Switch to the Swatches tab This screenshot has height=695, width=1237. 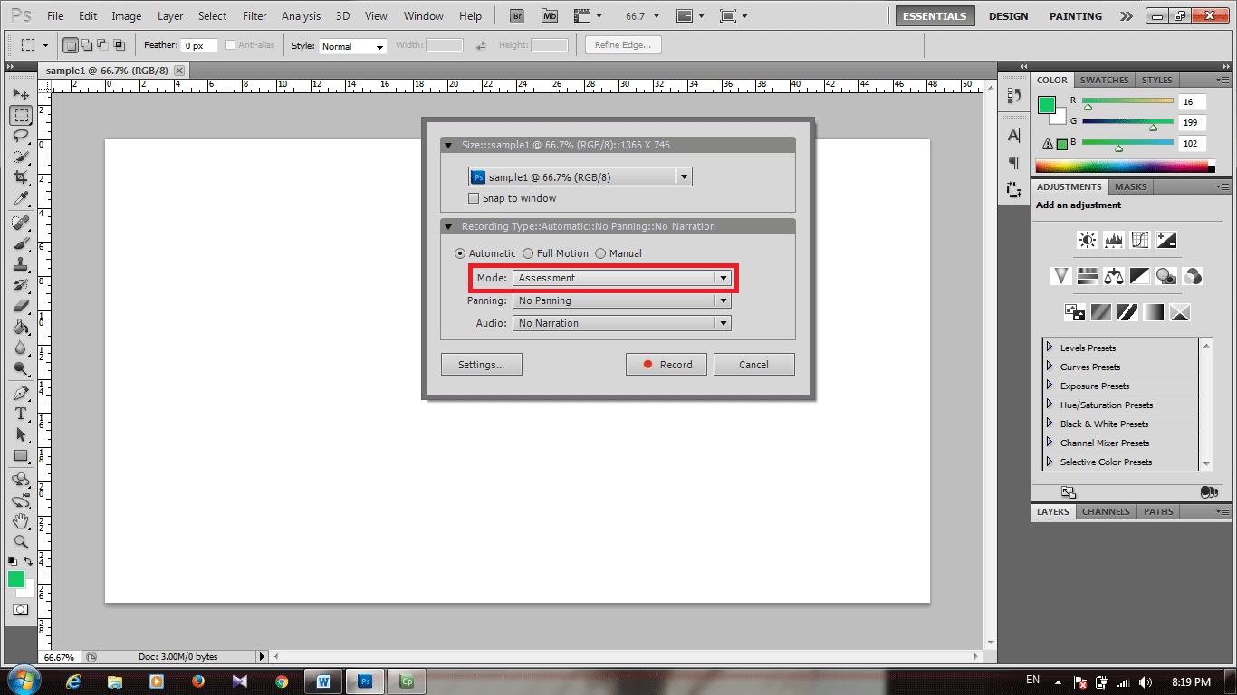coord(1104,80)
